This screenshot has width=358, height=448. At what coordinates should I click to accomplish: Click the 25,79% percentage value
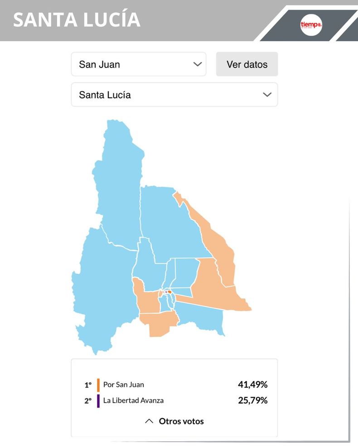coord(252,401)
